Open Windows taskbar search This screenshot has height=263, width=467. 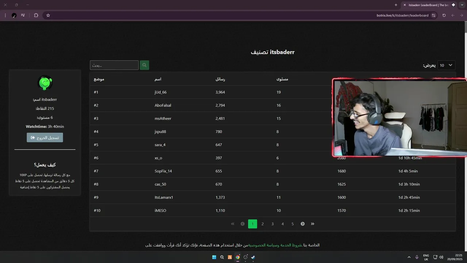point(222,257)
